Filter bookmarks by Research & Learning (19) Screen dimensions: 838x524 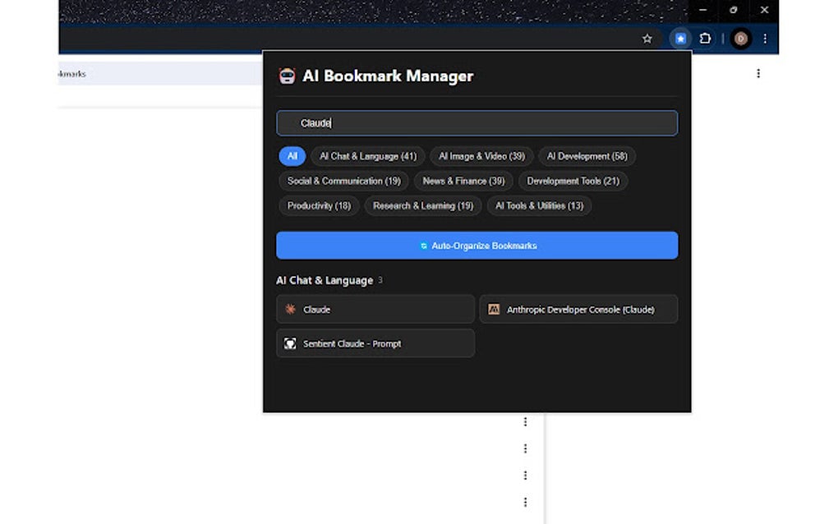(422, 206)
